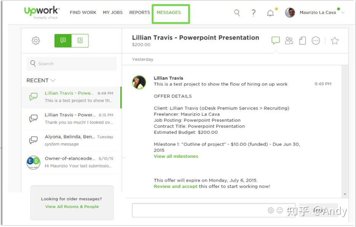This screenshot has width=356, height=227.
Task: Open message composer settings gear
Action: coord(271,210)
